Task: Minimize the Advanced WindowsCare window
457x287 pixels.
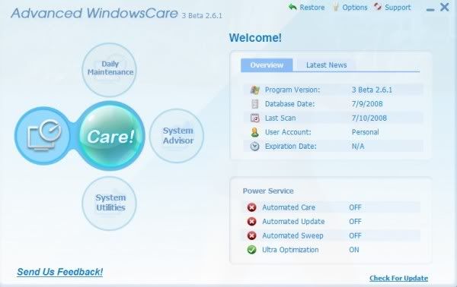Action: click(430, 10)
